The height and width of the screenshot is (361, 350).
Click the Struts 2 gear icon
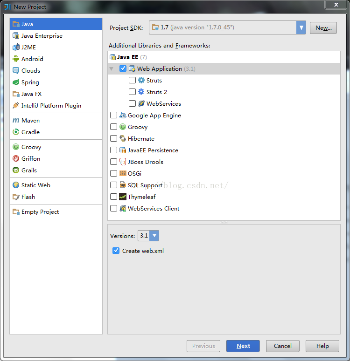click(x=141, y=92)
